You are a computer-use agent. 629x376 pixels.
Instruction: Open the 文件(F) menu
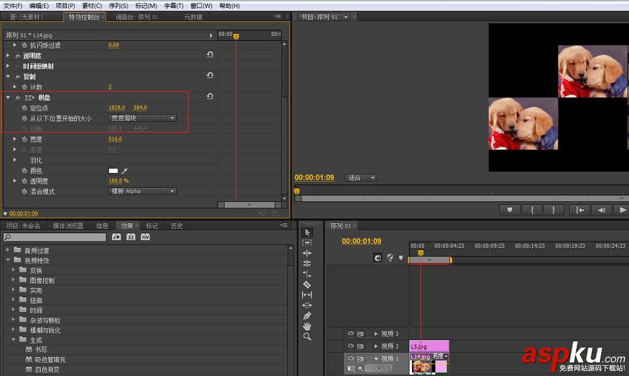[x=13, y=6]
